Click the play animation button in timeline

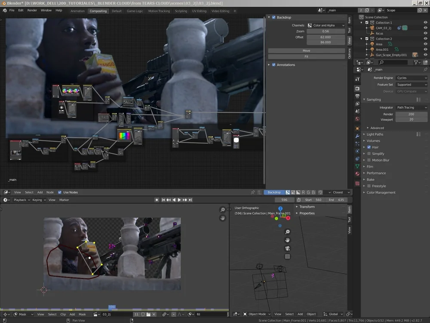(x=179, y=200)
